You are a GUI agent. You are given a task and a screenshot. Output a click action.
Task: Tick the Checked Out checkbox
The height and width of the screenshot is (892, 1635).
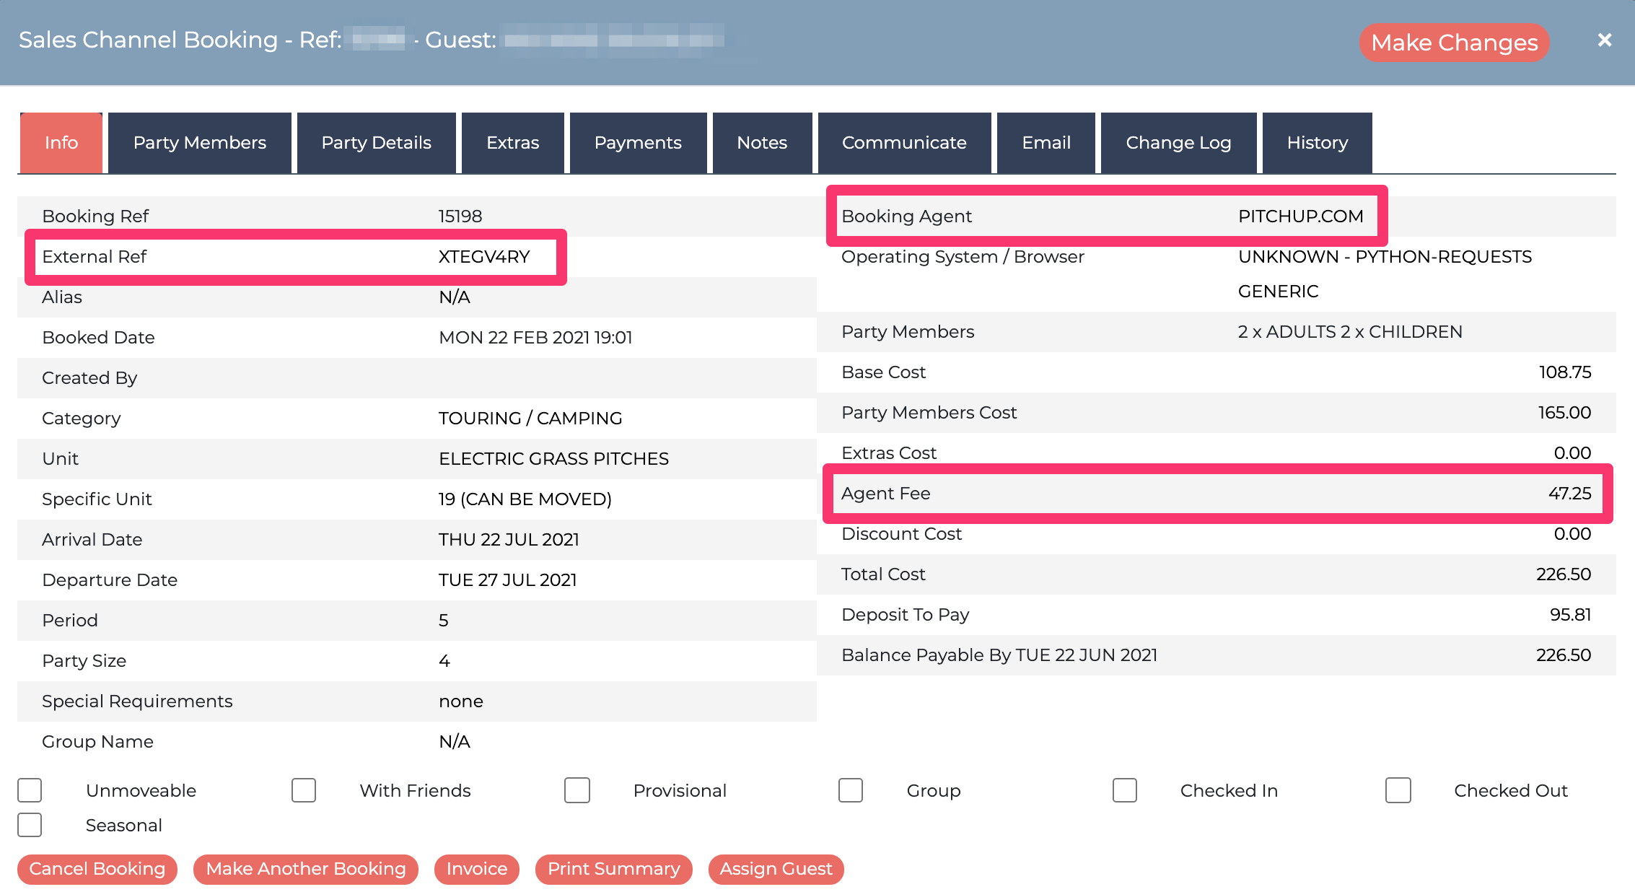(1398, 790)
